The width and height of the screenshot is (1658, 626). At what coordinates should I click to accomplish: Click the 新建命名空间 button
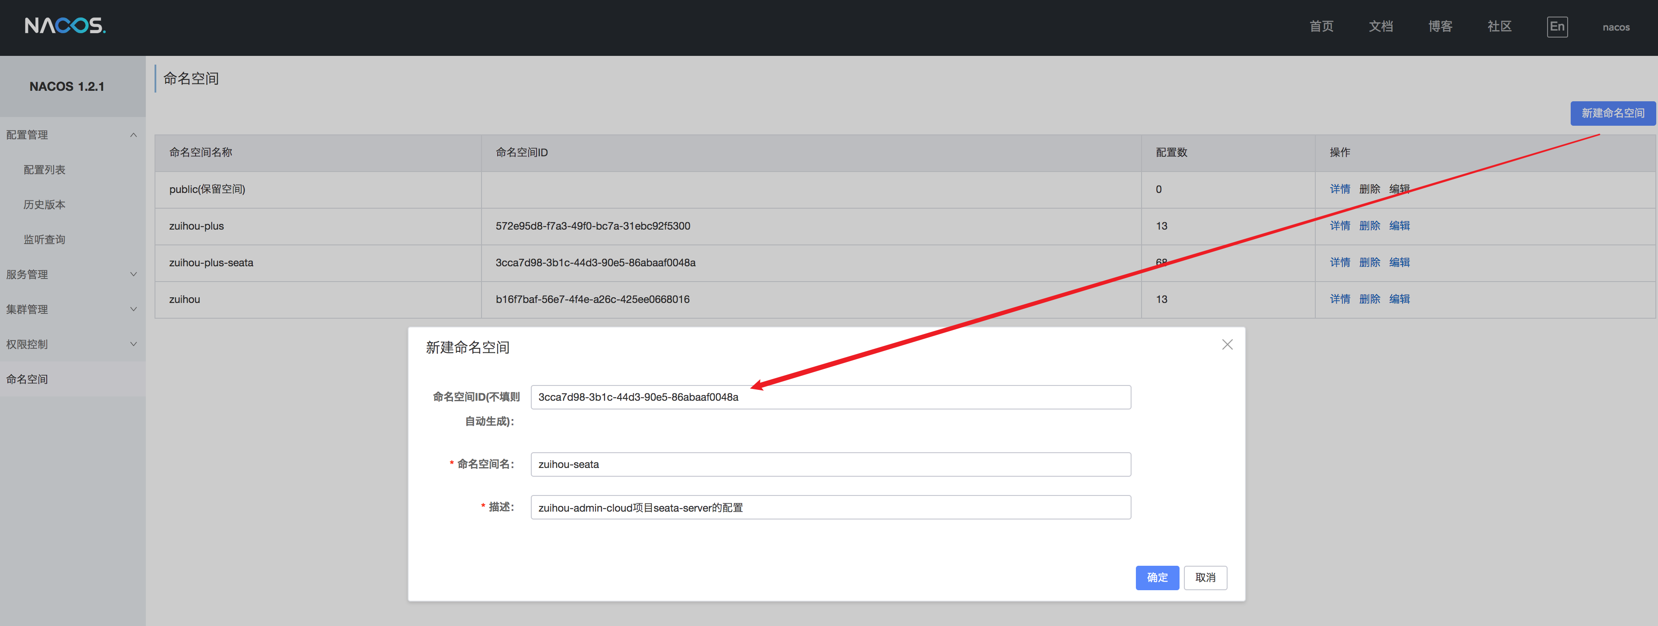click(1612, 113)
